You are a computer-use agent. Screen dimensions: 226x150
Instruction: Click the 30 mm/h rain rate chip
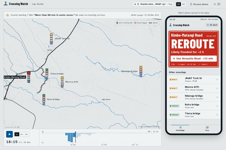click(212, 25)
